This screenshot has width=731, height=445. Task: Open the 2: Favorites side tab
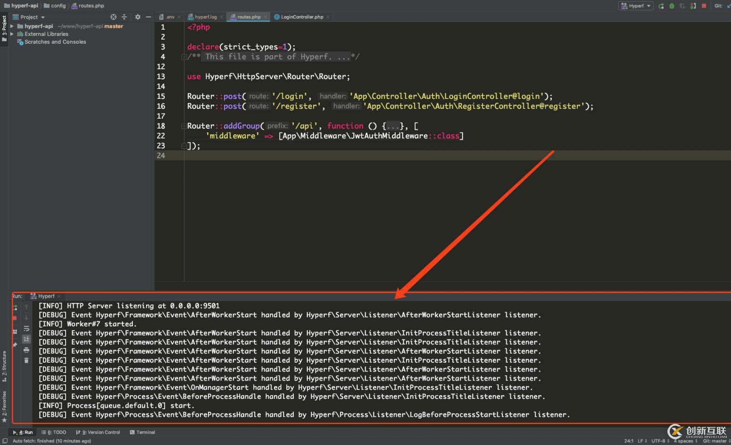[4, 406]
